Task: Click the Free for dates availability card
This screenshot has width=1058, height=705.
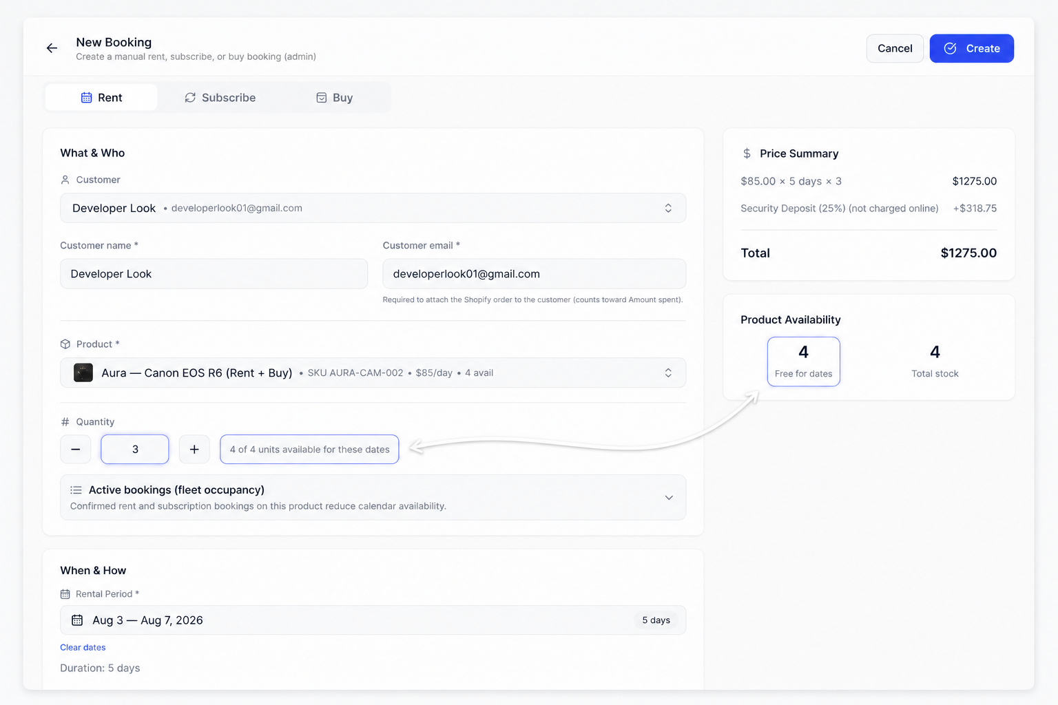Action: (x=803, y=361)
